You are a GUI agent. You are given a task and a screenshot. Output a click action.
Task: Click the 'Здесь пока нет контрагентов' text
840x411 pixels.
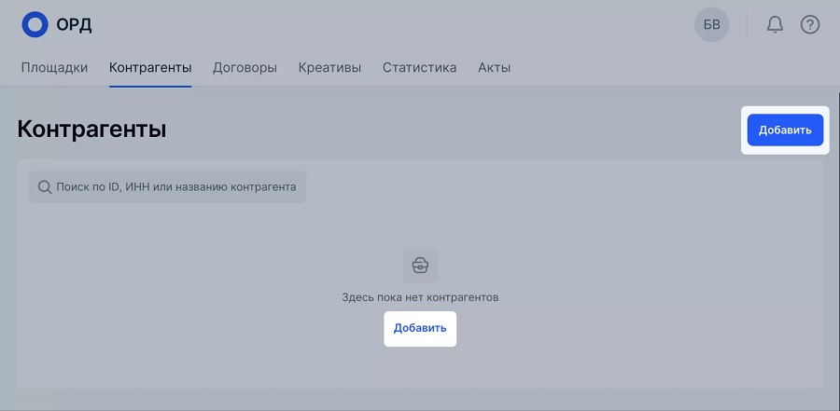[420, 297]
